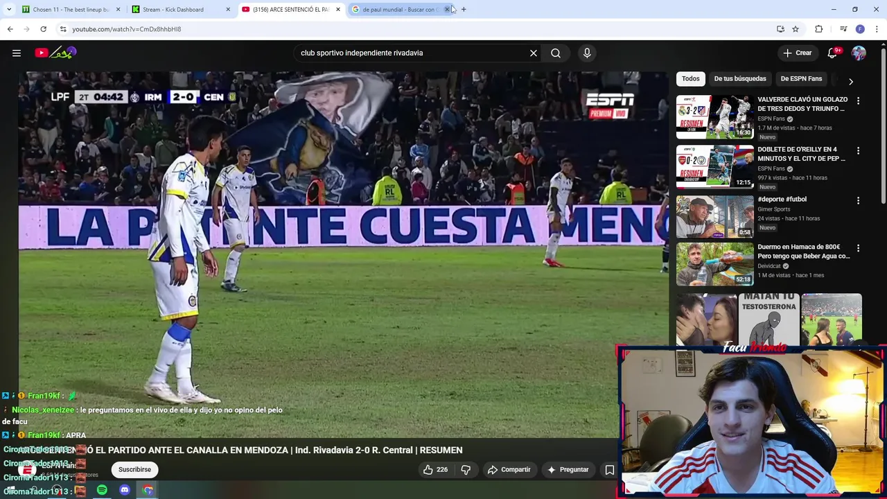The image size is (887, 499).
Task: Start voice search with microphone icon
Action: click(587, 53)
